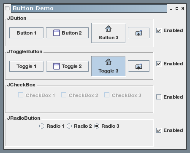Maximize the Button Demo window
This screenshot has width=190, height=153.
177,8
